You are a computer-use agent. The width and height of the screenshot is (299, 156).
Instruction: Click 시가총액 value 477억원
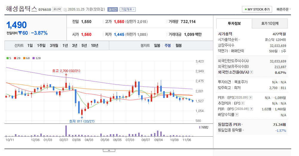pyautogui.click(x=279, y=34)
